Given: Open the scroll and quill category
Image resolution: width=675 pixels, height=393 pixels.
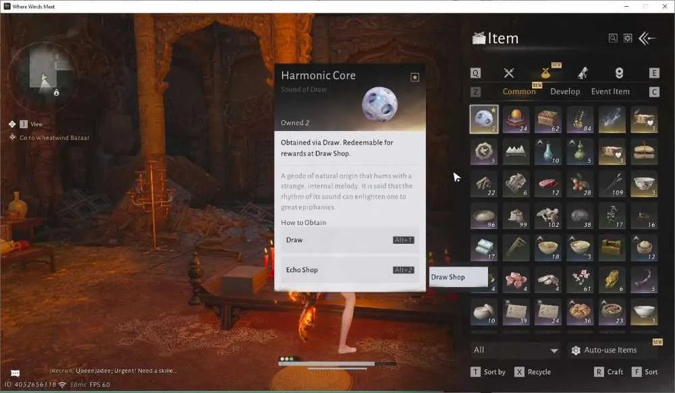Looking at the screenshot, I should (x=583, y=73).
